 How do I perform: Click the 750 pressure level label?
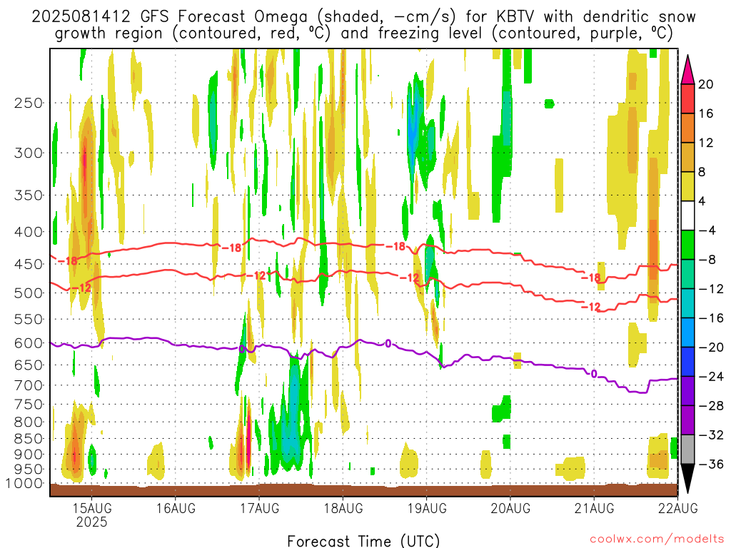[29, 405]
